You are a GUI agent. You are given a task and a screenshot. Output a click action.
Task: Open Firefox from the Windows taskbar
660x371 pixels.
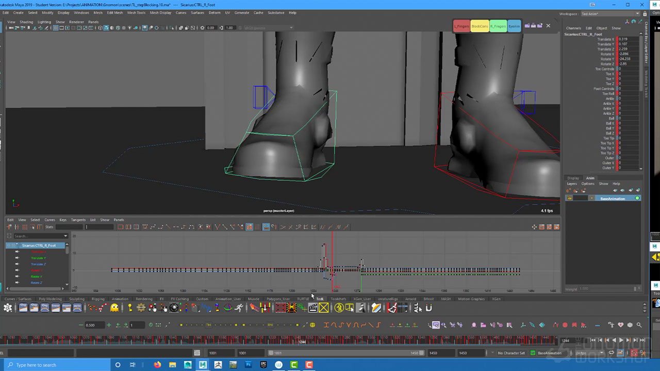coord(157,365)
